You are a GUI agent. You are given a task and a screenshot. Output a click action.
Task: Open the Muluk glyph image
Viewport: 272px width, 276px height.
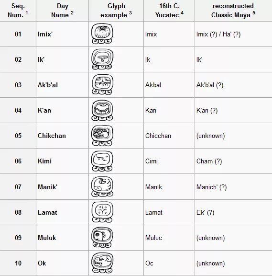(102, 238)
